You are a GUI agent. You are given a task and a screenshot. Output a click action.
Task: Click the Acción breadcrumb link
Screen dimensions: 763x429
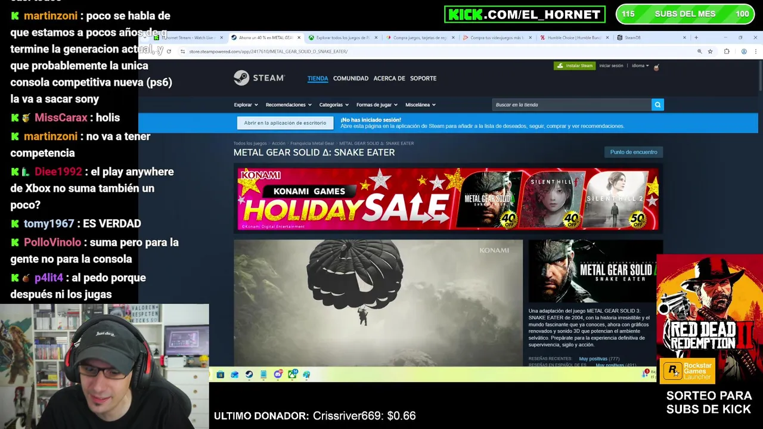[278, 144]
